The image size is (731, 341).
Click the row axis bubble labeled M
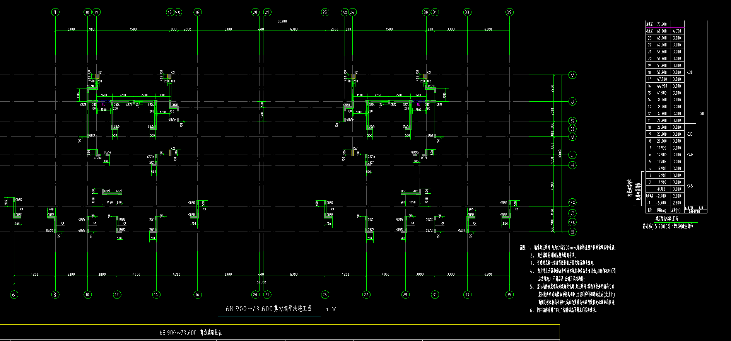point(572,136)
